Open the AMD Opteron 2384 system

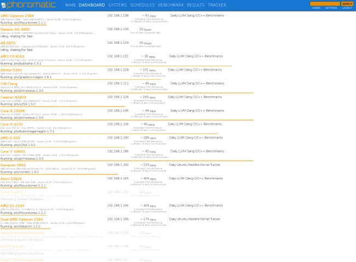point(17,16)
